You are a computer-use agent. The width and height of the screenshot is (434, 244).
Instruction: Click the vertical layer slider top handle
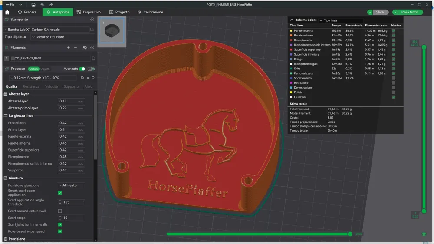[424, 47]
